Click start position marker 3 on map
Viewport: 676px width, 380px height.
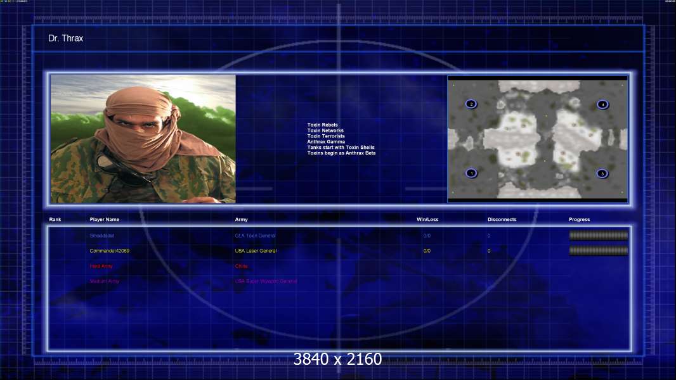click(x=602, y=174)
